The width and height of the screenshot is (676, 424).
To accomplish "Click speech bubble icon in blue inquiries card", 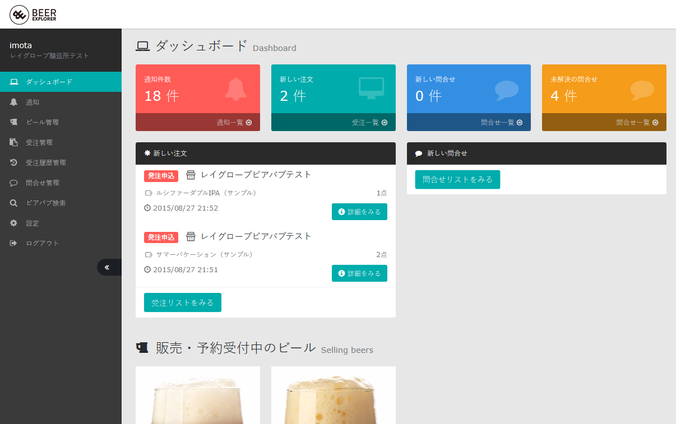I will click(x=507, y=90).
